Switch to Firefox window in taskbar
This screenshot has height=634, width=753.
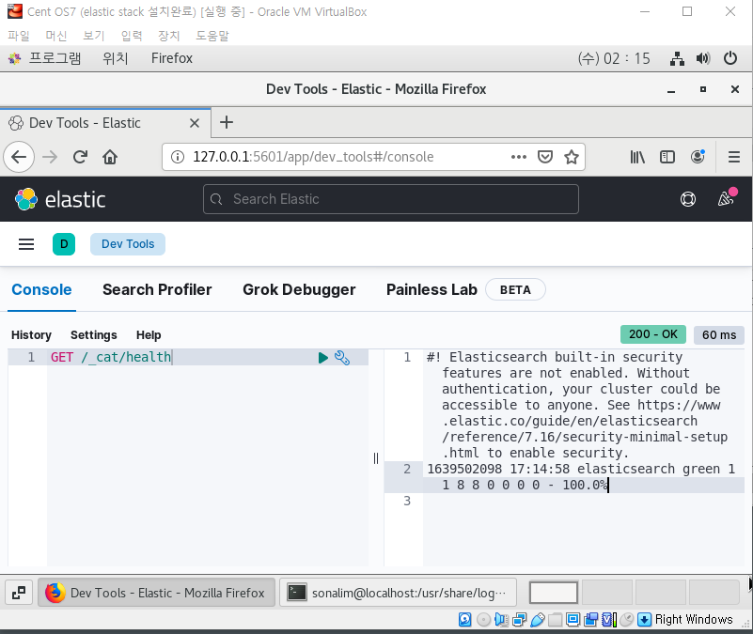(157, 594)
